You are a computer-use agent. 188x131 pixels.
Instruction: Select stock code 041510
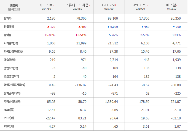coord(172,9)
